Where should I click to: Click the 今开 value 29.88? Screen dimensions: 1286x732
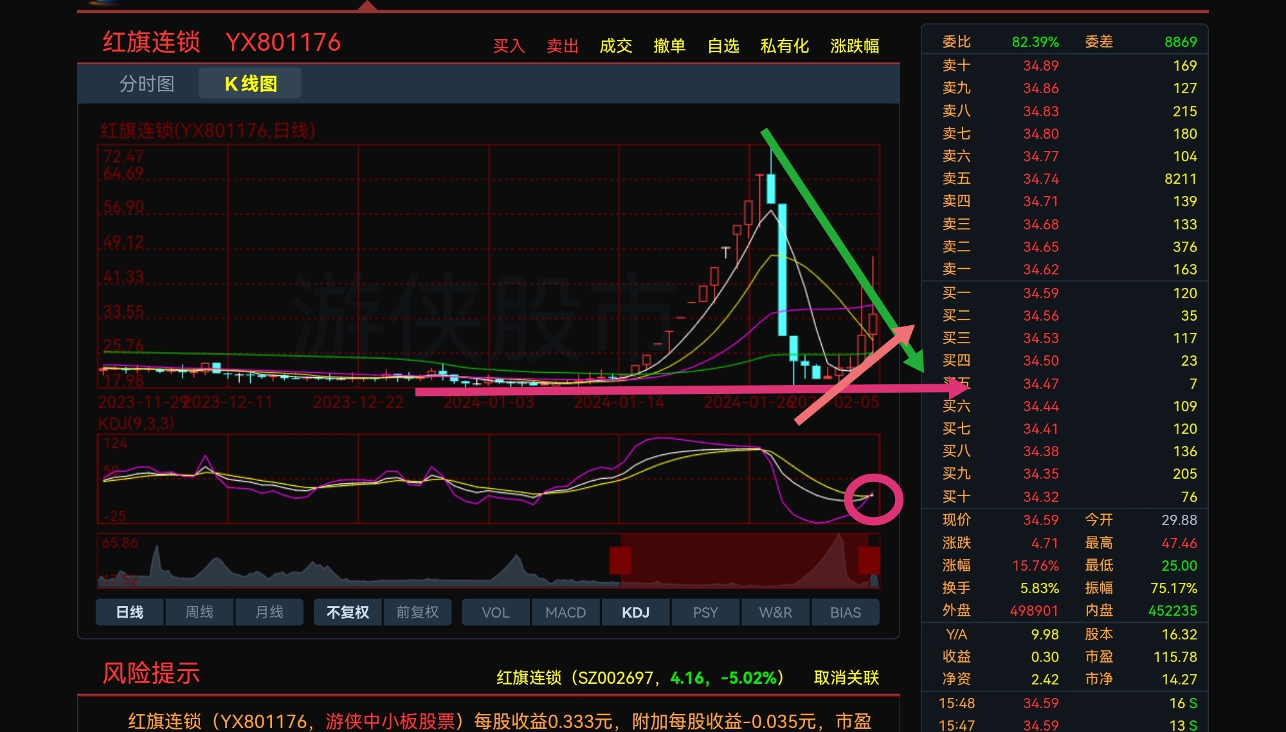tap(1179, 520)
